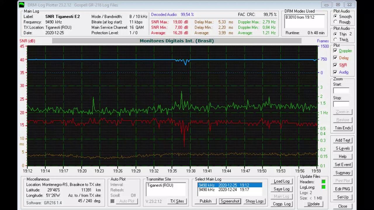Click the Restore zoom button
The width and height of the screenshot is (374, 210).
tap(343, 120)
